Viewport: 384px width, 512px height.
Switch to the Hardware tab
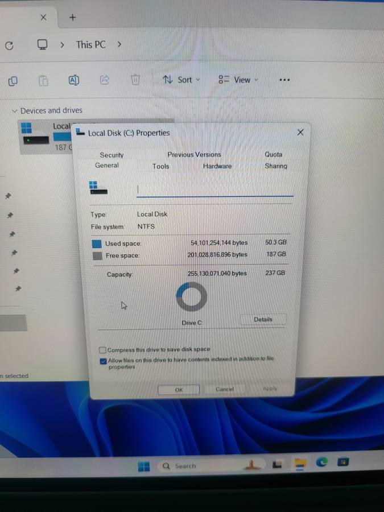(x=217, y=166)
